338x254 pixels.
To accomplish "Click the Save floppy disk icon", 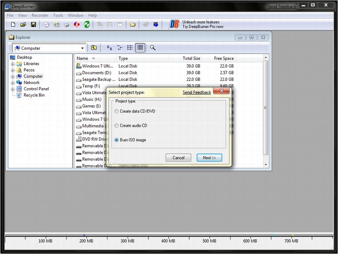I will tap(33, 25).
